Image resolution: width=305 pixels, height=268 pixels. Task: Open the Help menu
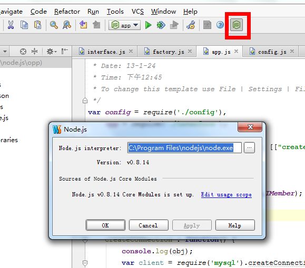pos(190,12)
